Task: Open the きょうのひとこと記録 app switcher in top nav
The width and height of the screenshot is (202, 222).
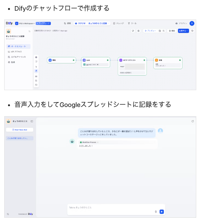Action: 98,23
